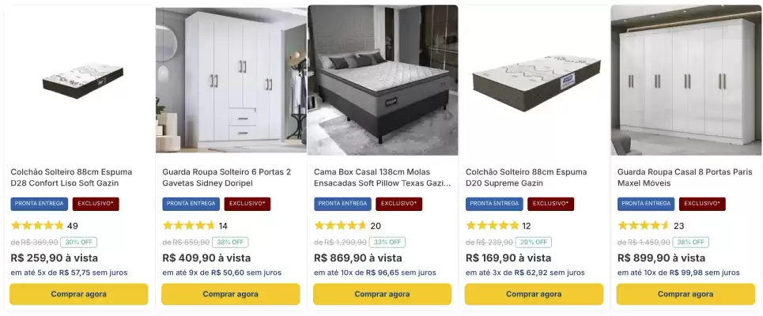Image resolution: width=763 pixels, height=316 pixels.
Task: Buy the R$ 169,90 D20 Supreme mattress
Action: tap(534, 294)
